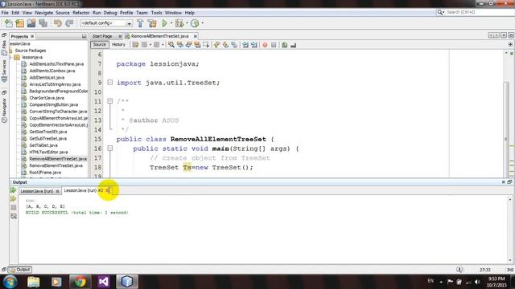Screen dimensions: 515x289
Task: Select HTMLTextEditor.java in Projects tree
Action: 48,152
